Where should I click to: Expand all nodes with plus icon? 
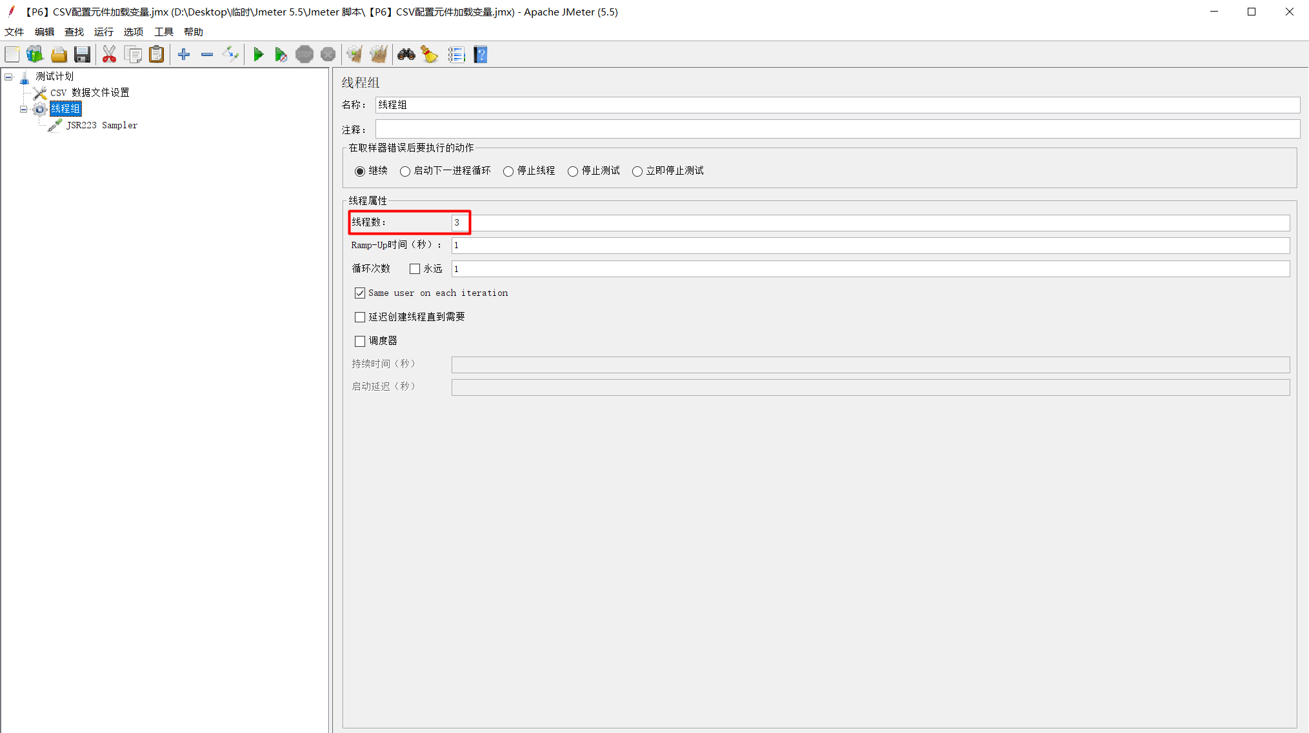point(184,55)
